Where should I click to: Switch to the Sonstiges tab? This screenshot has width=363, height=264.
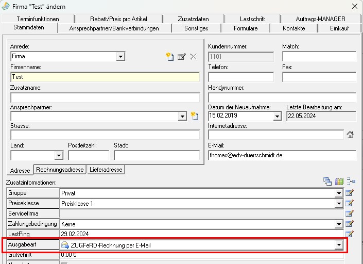point(196,28)
